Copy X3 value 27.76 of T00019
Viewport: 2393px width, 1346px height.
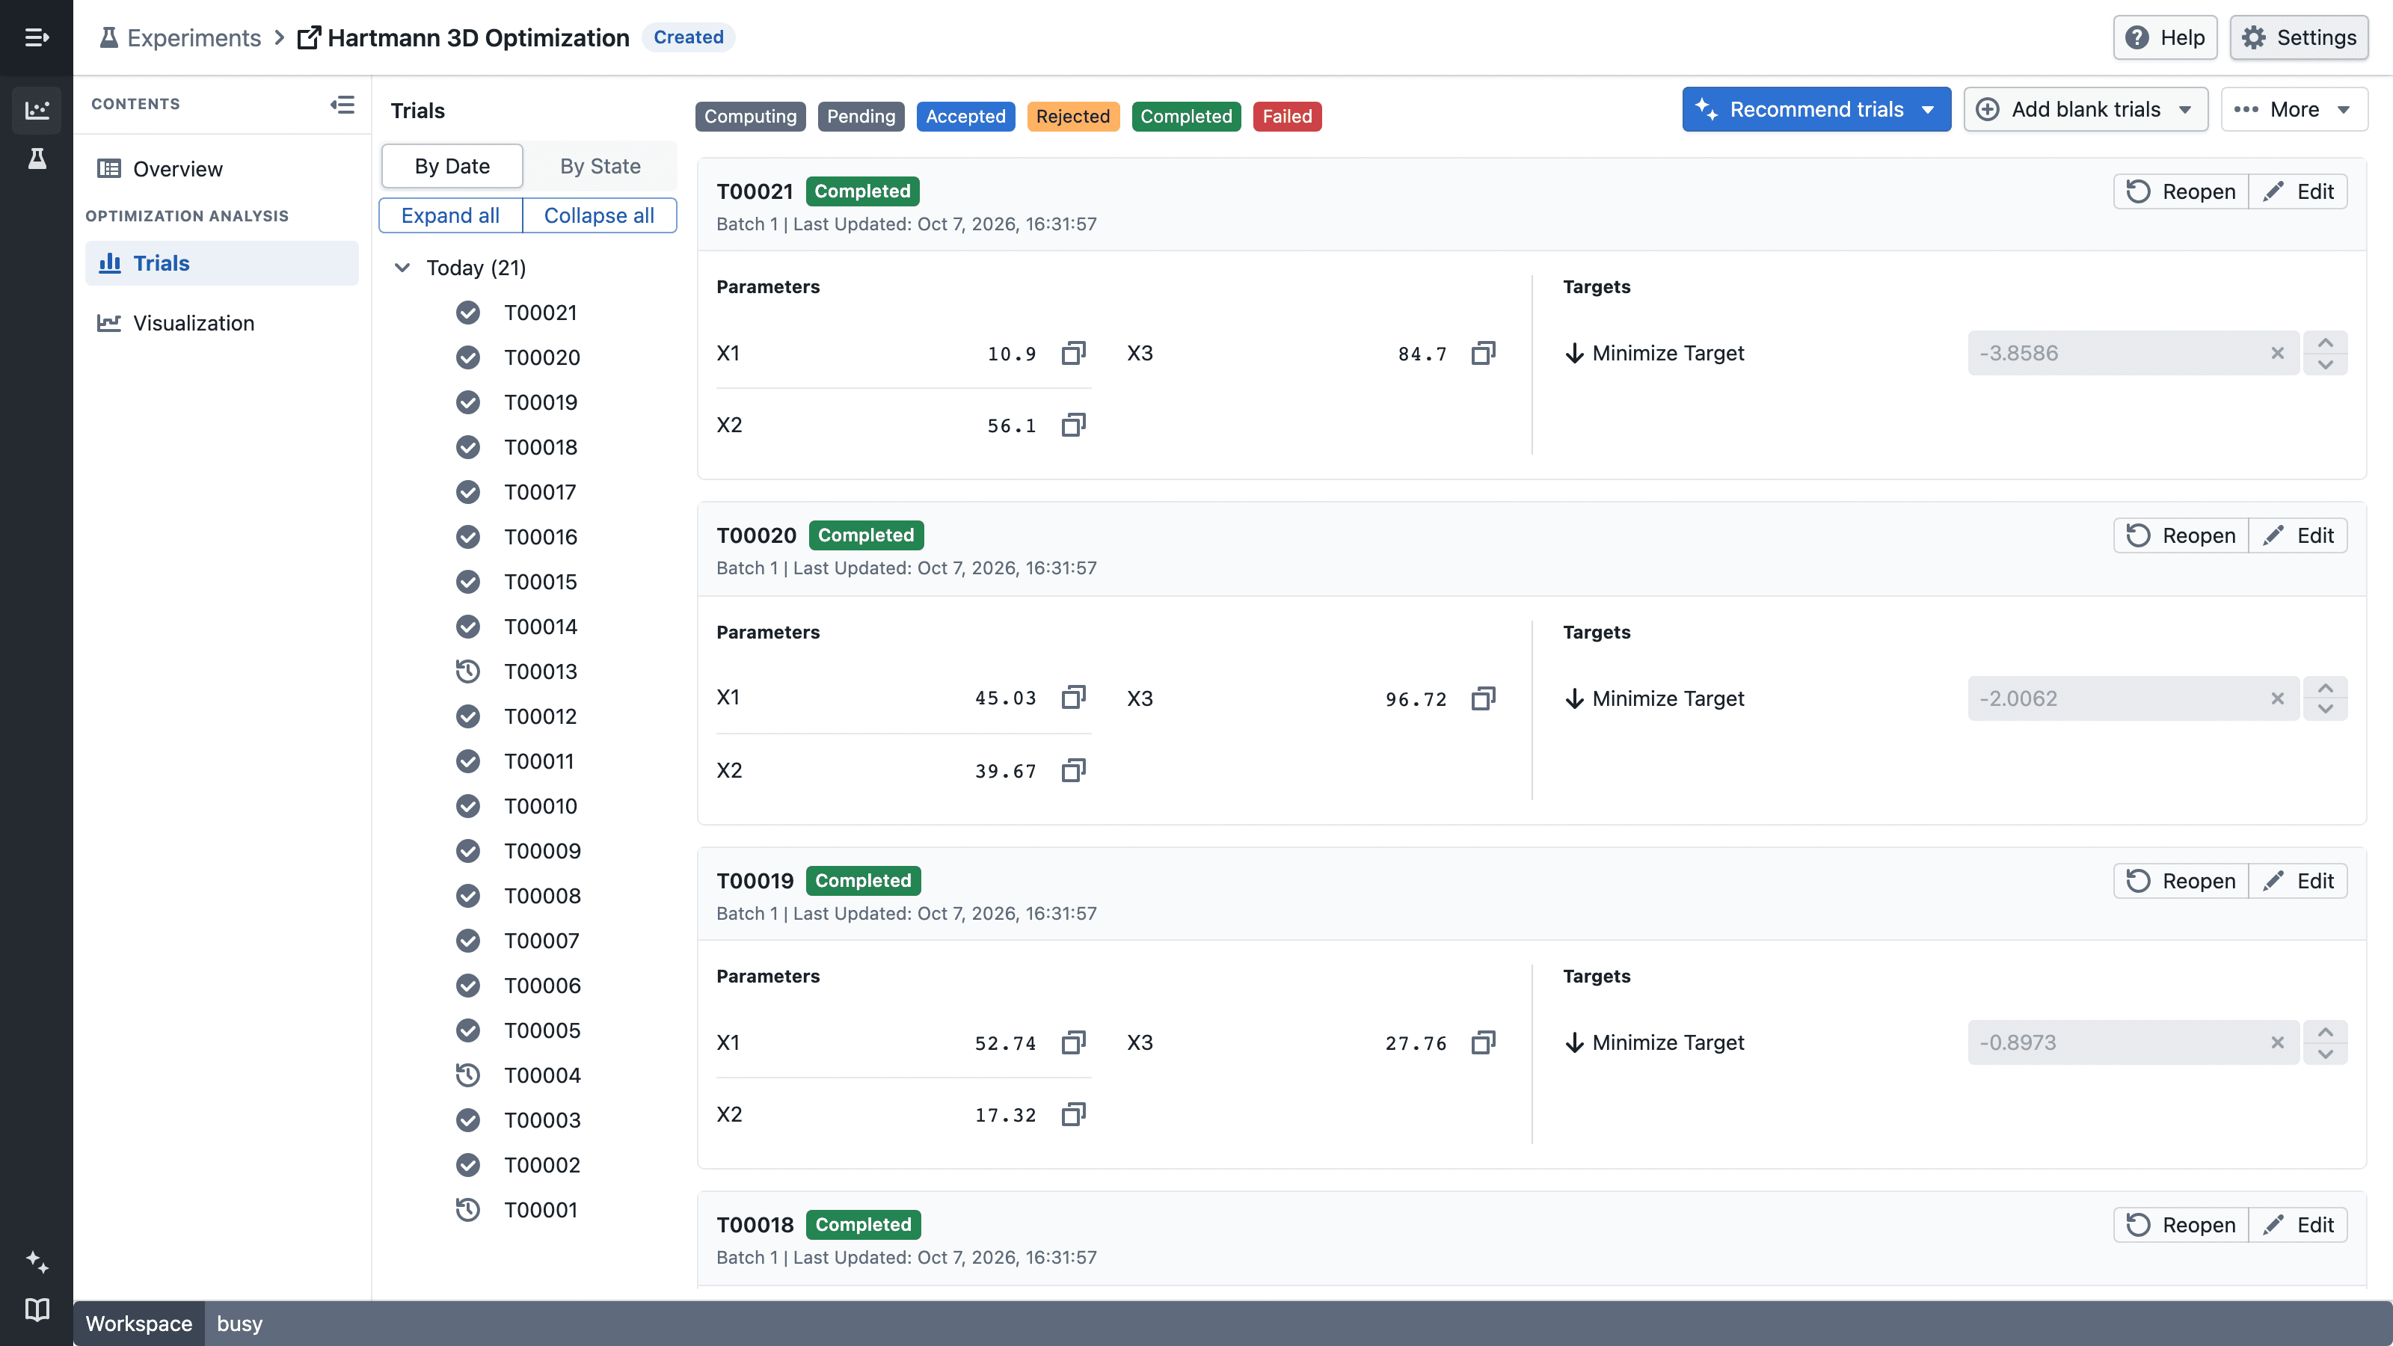click(1484, 1042)
